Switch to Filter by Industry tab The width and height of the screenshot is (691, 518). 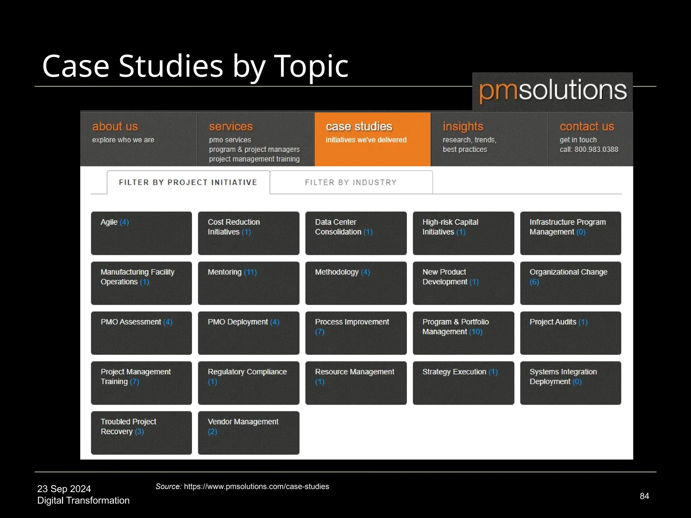(x=351, y=182)
